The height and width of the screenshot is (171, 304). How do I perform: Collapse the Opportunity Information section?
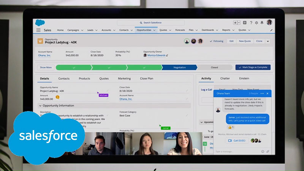[x=40, y=106]
